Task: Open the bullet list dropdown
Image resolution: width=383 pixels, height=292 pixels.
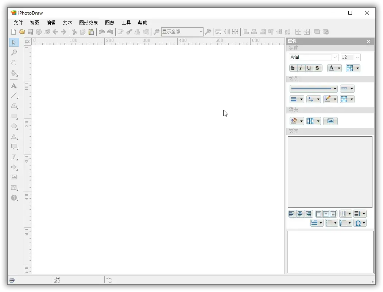Action: click(332, 223)
